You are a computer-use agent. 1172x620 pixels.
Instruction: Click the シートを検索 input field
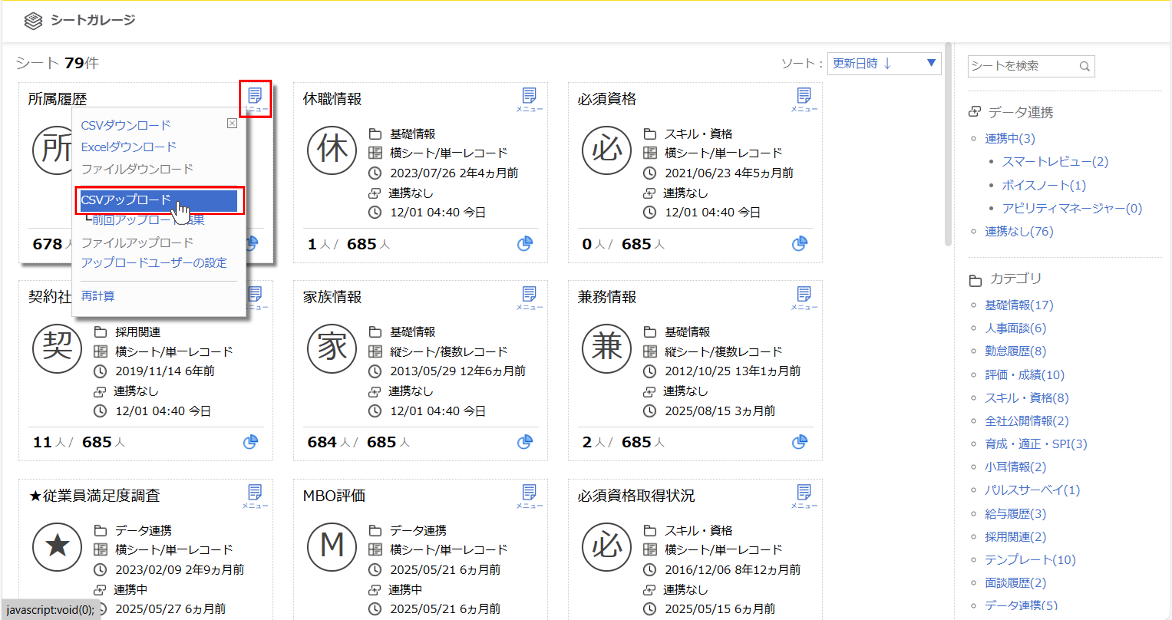pos(1022,66)
